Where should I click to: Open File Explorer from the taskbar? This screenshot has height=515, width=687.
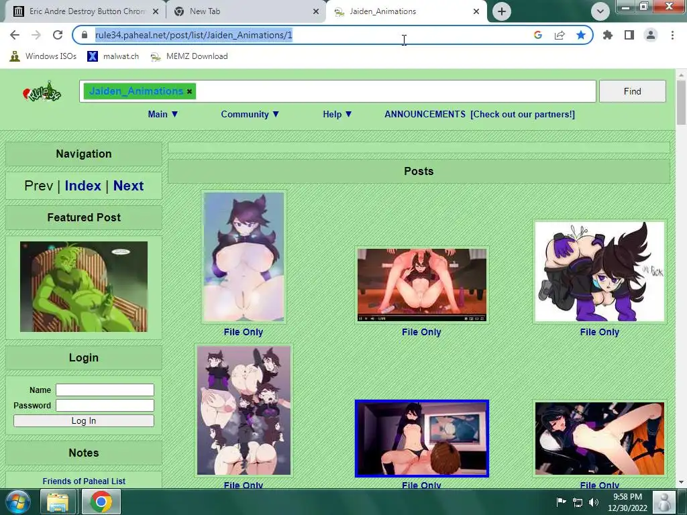[58, 502]
